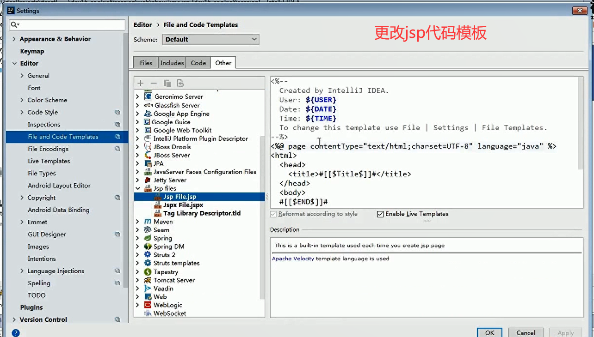Viewport: 594px width, 337px height.
Task: Click the Google App Engine icon
Action: click(x=148, y=114)
